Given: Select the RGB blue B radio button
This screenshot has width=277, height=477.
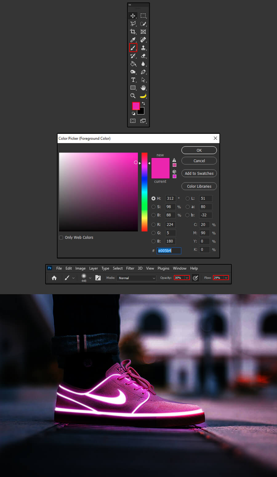Looking at the screenshot, I should click(153, 241).
